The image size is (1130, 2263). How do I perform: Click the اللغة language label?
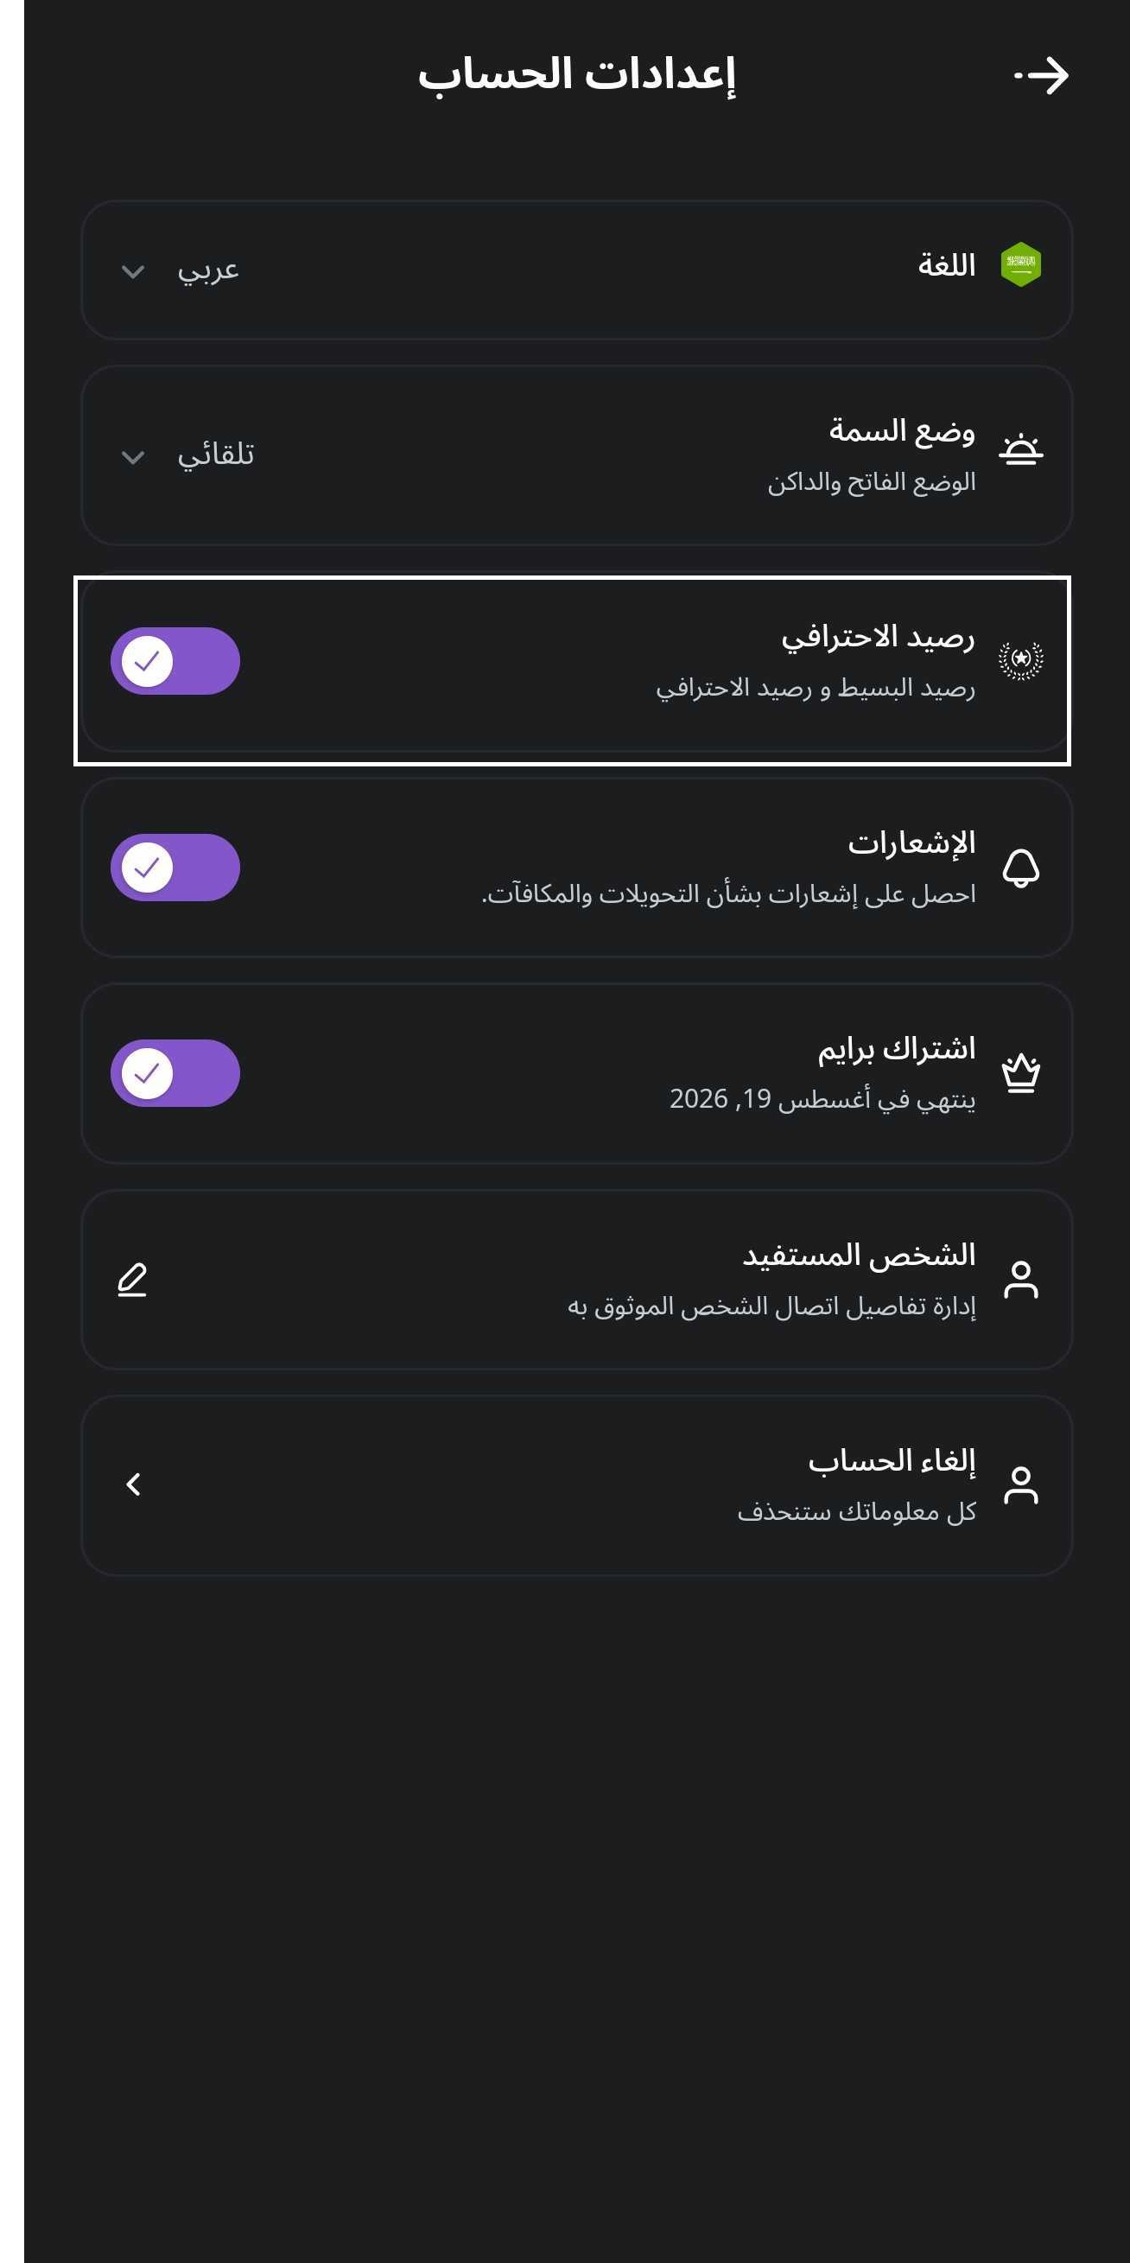tap(947, 264)
